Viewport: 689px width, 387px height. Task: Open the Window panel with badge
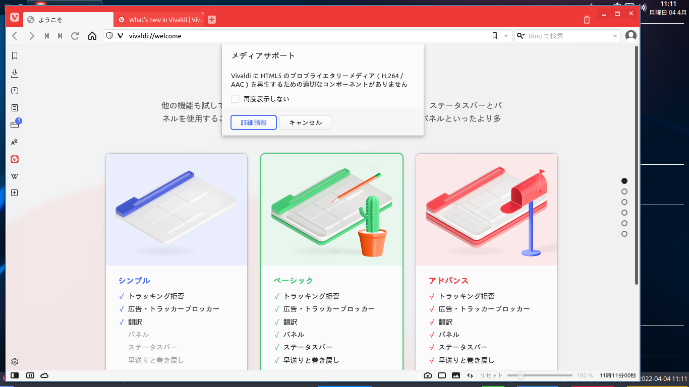[x=15, y=124]
